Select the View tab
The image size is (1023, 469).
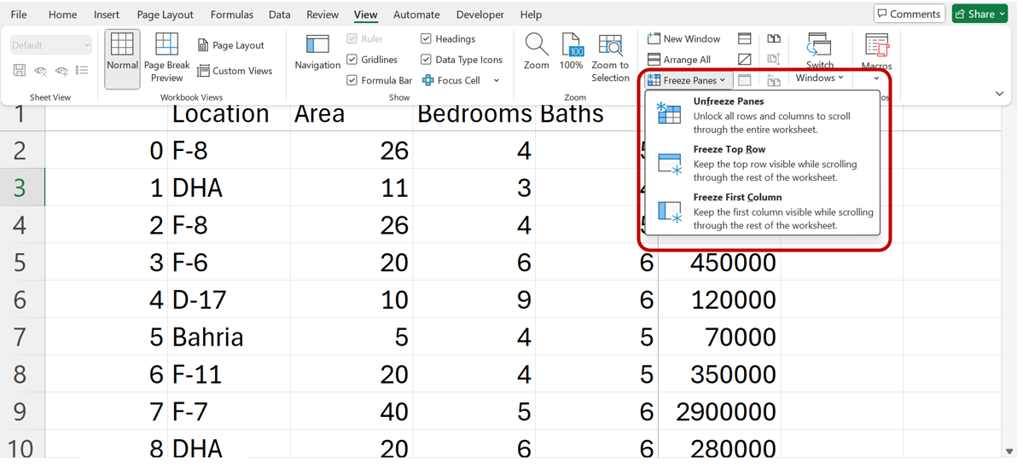pos(366,14)
